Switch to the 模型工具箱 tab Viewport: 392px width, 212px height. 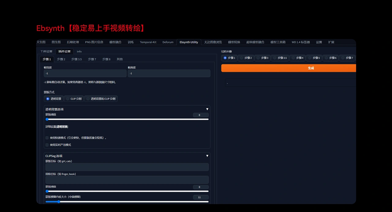pos(278,42)
